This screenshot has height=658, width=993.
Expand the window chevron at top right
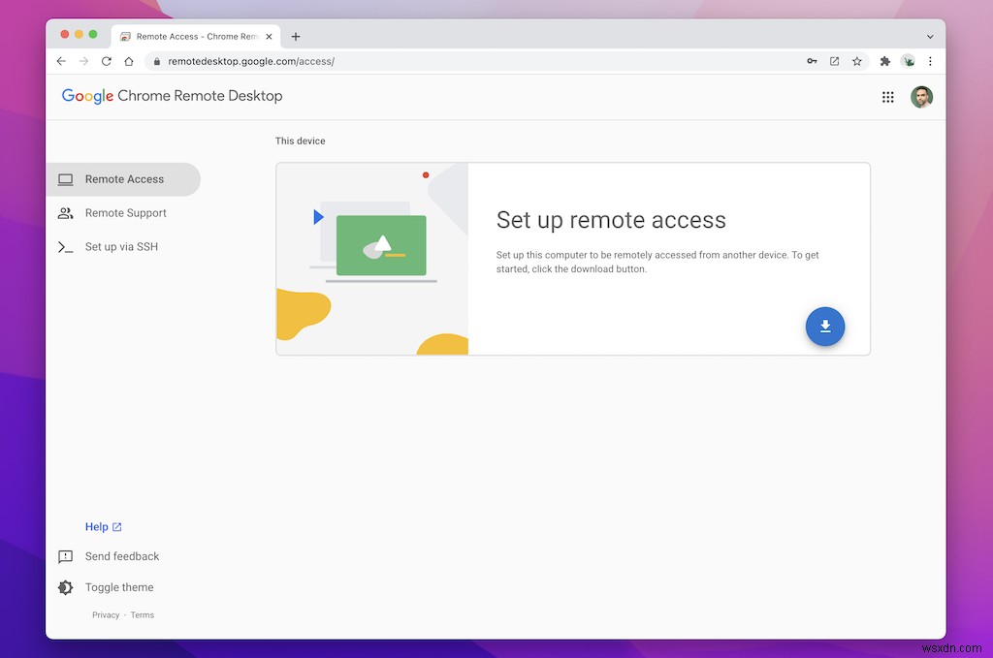click(x=928, y=36)
